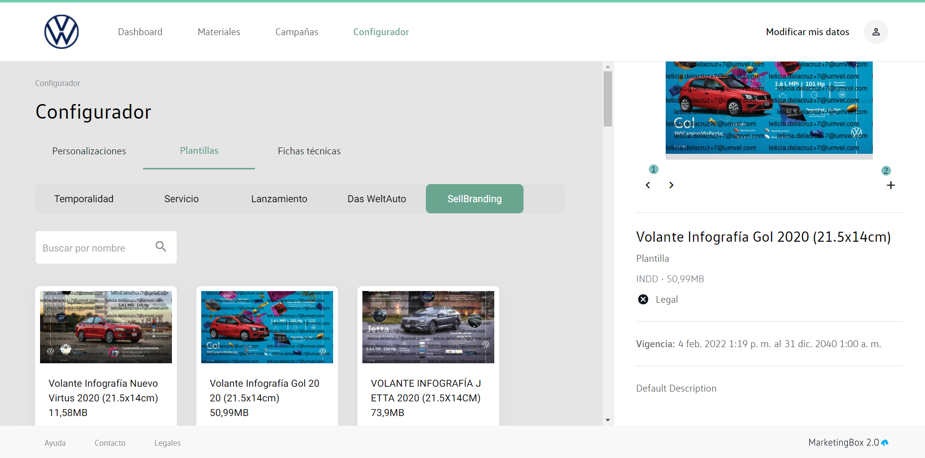Click Default Description text
The height and width of the screenshot is (458, 925).
[x=676, y=388]
